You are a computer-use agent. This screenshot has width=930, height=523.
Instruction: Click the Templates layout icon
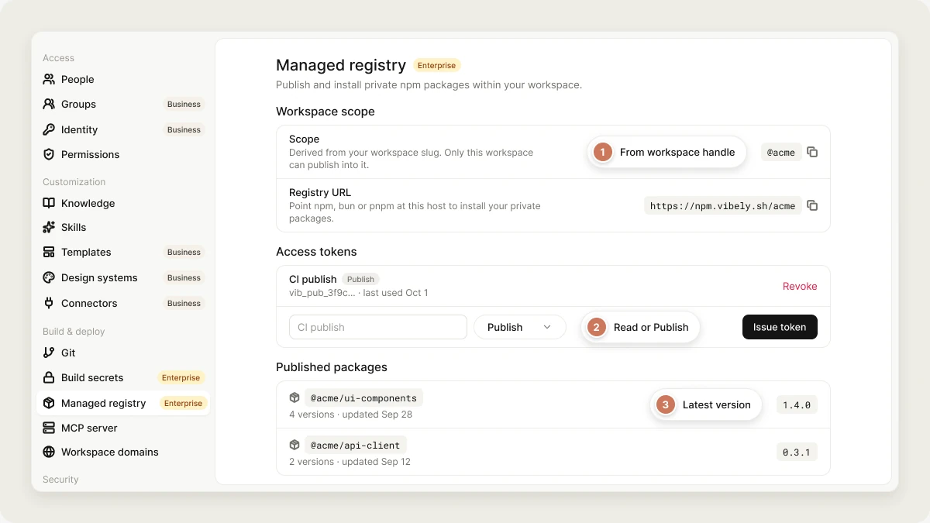(x=49, y=252)
